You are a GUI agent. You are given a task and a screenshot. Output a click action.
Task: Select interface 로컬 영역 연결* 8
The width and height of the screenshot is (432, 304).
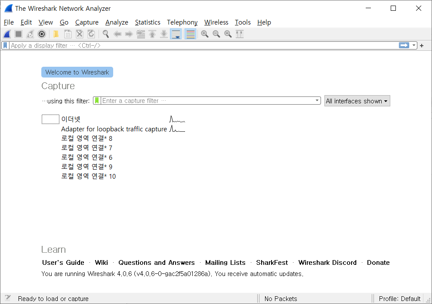coord(87,138)
